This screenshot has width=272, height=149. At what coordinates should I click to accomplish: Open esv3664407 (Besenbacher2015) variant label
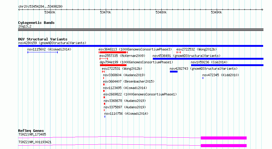pos(129,81)
